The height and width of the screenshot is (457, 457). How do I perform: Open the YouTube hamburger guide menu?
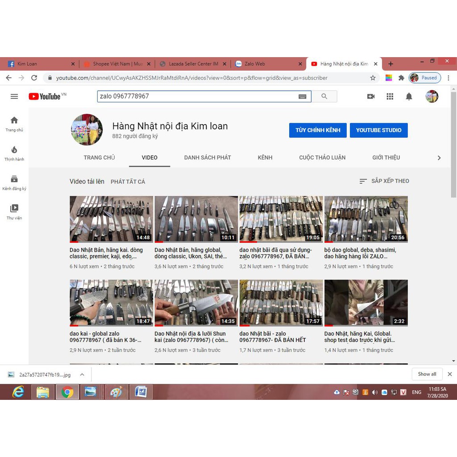click(14, 96)
